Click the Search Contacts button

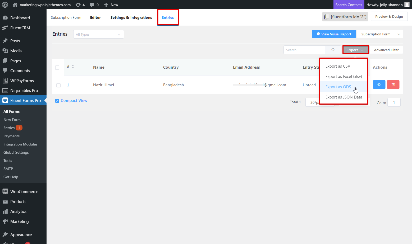click(349, 5)
